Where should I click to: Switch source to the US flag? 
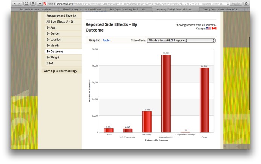(208, 28)
